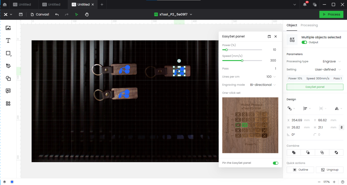Activate the Hand pan tool

coord(87,14)
